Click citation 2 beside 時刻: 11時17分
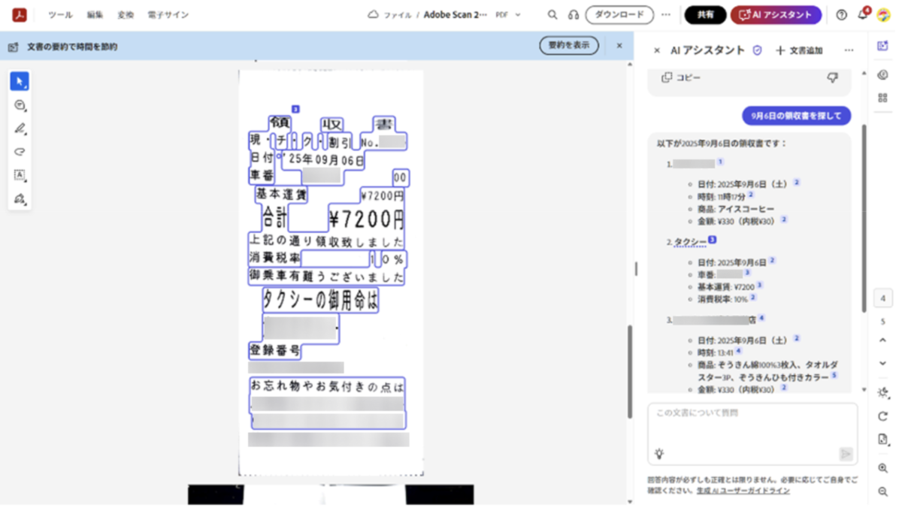This screenshot has height=517, width=902. click(x=751, y=195)
